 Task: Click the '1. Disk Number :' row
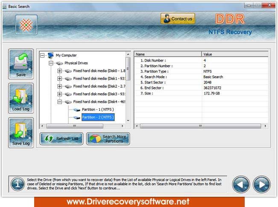click(x=201, y=60)
